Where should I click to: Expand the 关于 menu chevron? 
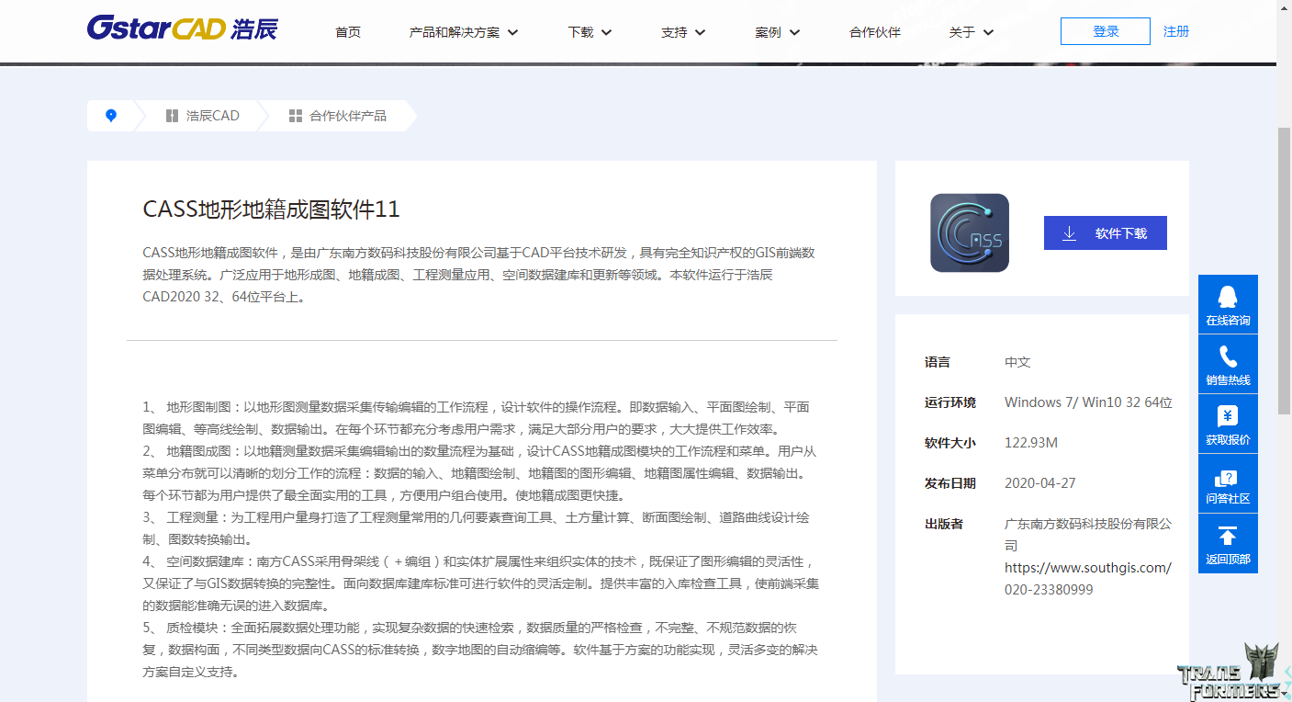(x=988, y=32)
